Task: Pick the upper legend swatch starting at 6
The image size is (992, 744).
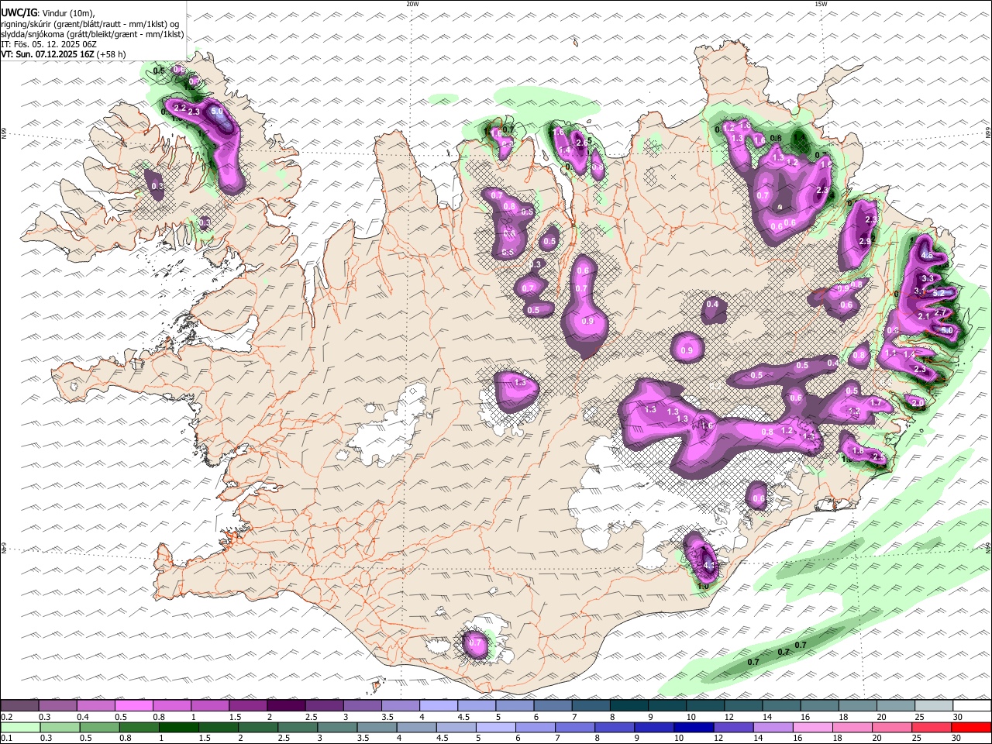Action: [552, 706]
